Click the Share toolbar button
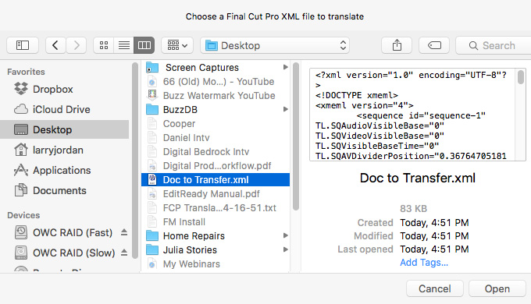The height and width of the screenshot is (304, 531). 397,45
